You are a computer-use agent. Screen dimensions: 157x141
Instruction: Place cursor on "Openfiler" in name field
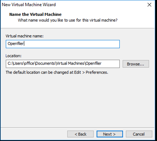[16, 44]
